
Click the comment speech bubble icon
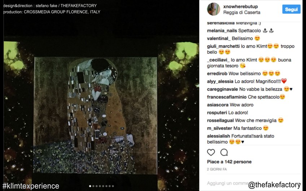pyautogui.click(x=224, y=152)
